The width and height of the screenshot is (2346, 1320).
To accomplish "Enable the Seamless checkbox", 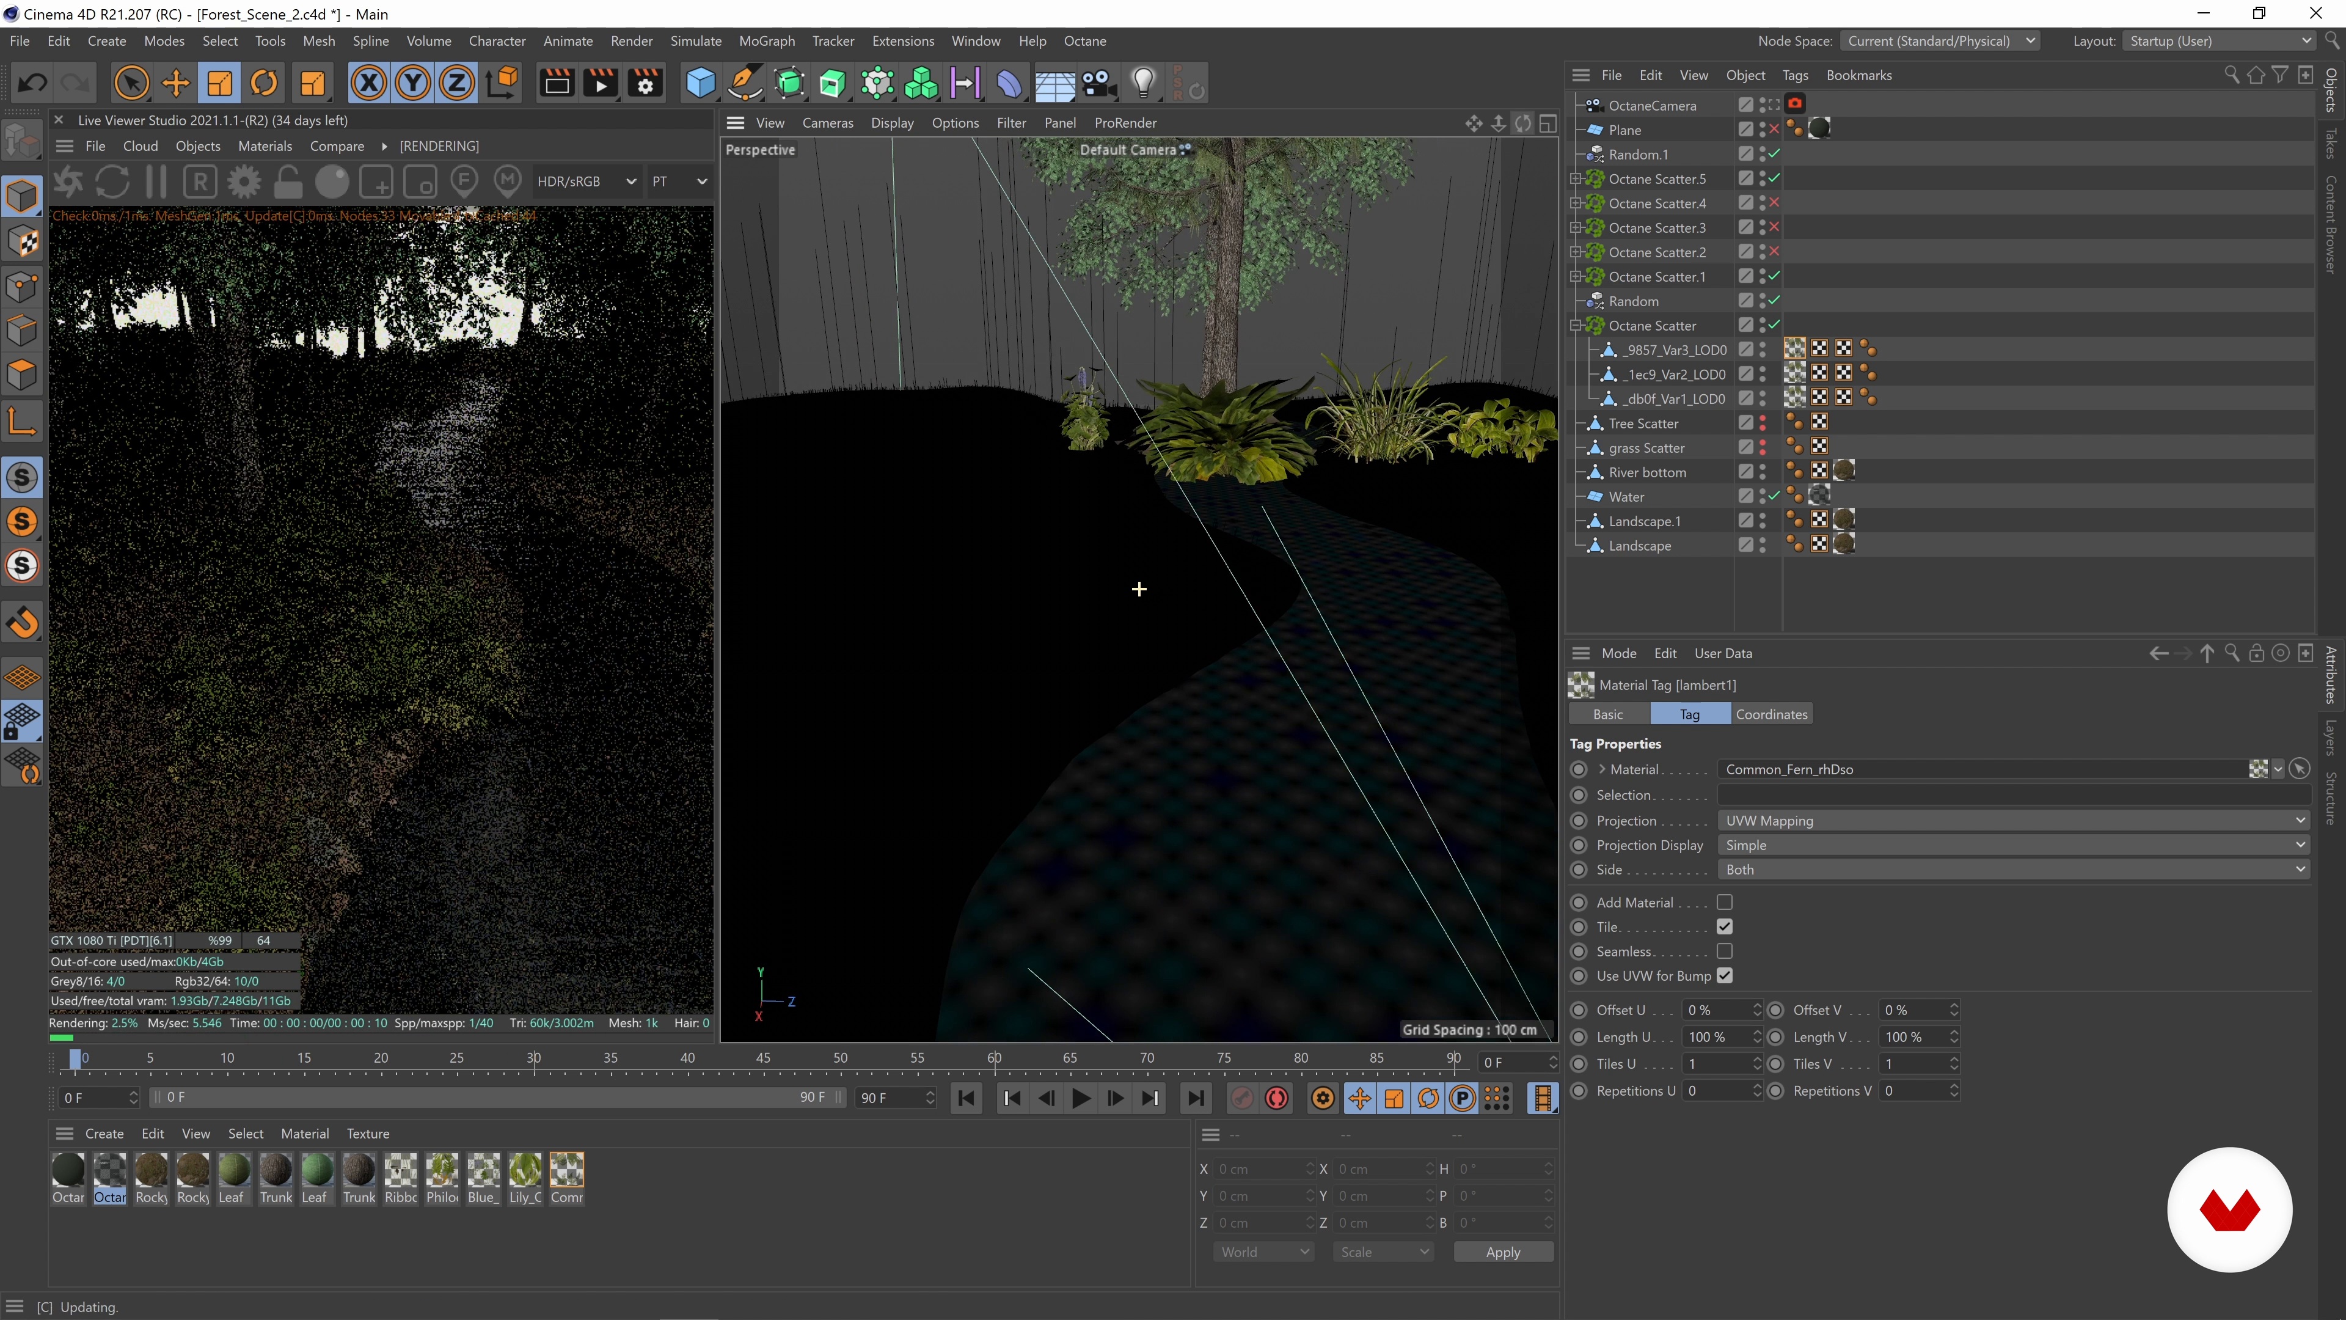I will point(1724,951).
